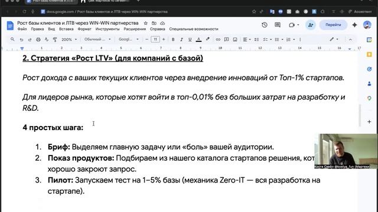Open the highlight color marker
378x212 pixels.
coord(207,39)
